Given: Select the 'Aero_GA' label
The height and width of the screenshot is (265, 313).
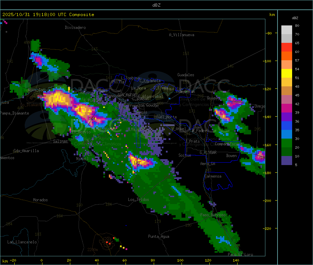Looking at the screenshot, I should tap(208, 164).
